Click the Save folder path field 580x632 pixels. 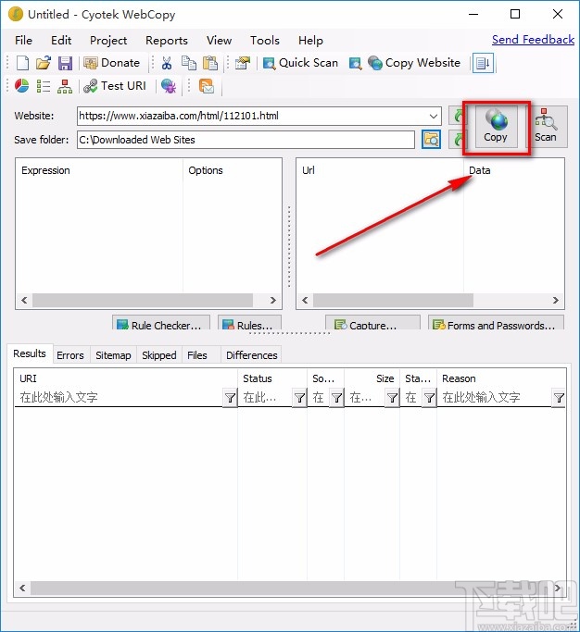click(x=246, y=140)
